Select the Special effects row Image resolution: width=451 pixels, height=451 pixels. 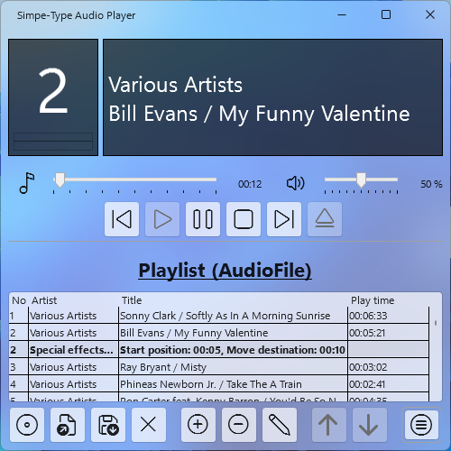click(x=219, y=350)
